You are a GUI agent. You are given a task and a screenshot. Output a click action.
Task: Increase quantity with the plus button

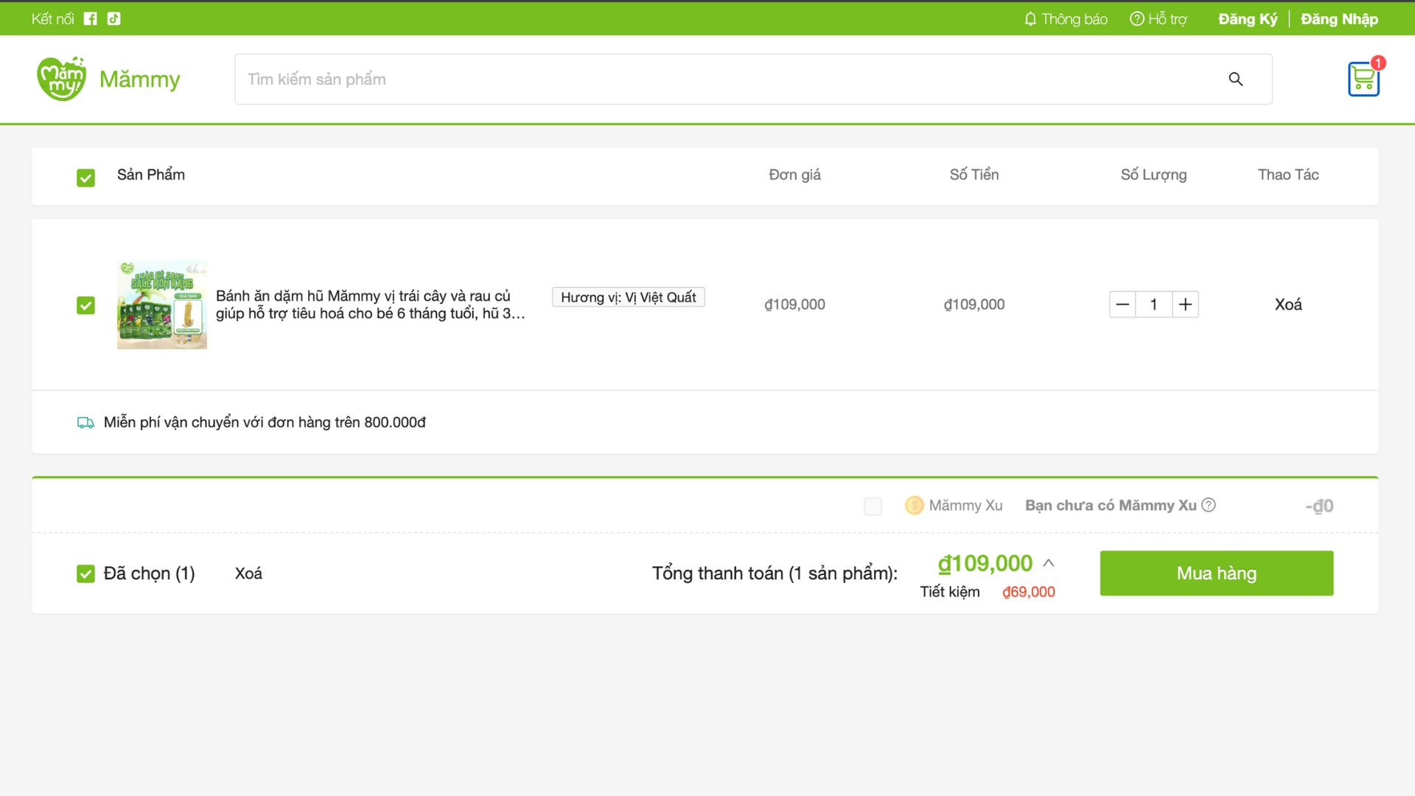click(x=1185, y=304)
